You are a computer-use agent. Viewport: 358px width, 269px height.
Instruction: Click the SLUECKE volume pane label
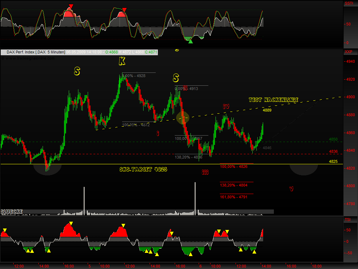point(12,212)
